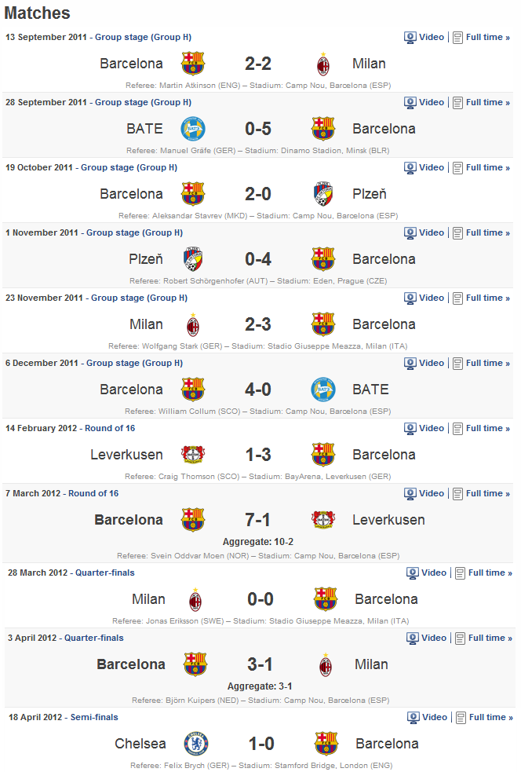The width and height of the screenshot is (521, 772).
Task: Click the Chelsea team name
Action: click(140, 744)
